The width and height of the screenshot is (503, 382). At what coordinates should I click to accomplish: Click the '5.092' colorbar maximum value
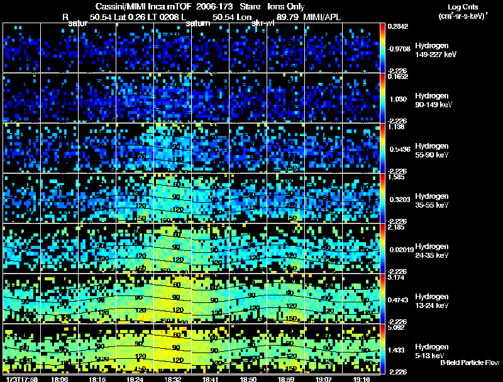397,327
